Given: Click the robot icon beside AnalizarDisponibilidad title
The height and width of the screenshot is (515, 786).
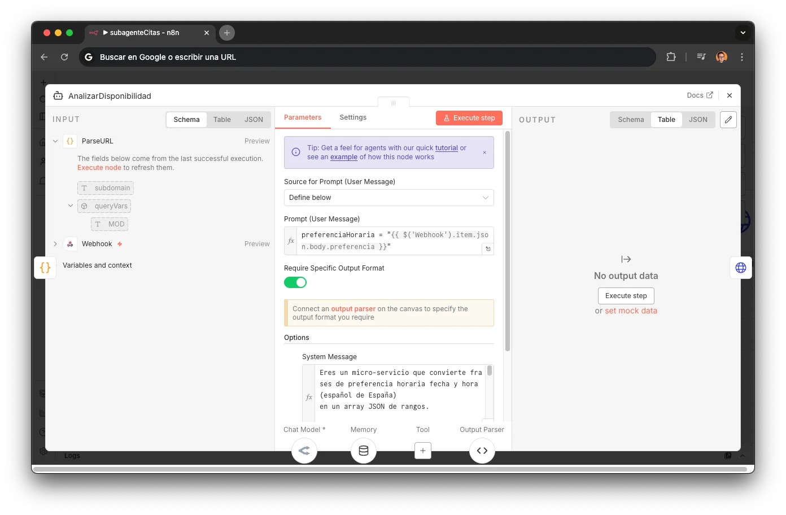Looking at the screenshot, I should coord(58,96).
